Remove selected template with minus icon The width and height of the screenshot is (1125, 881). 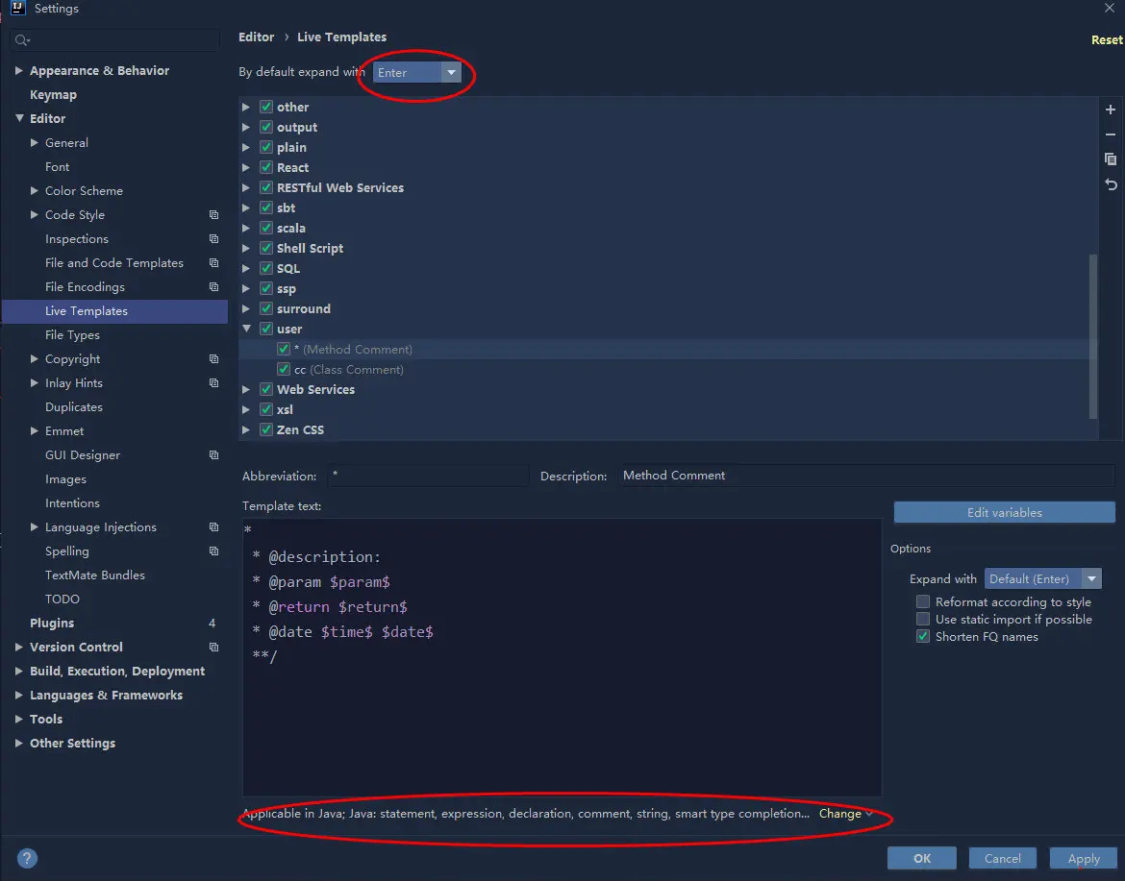tap(1110, 135)
